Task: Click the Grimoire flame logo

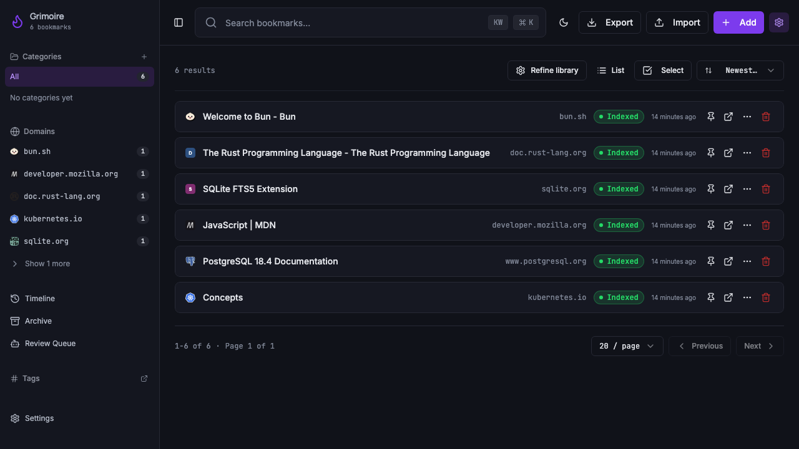Action: pos(17,22)
